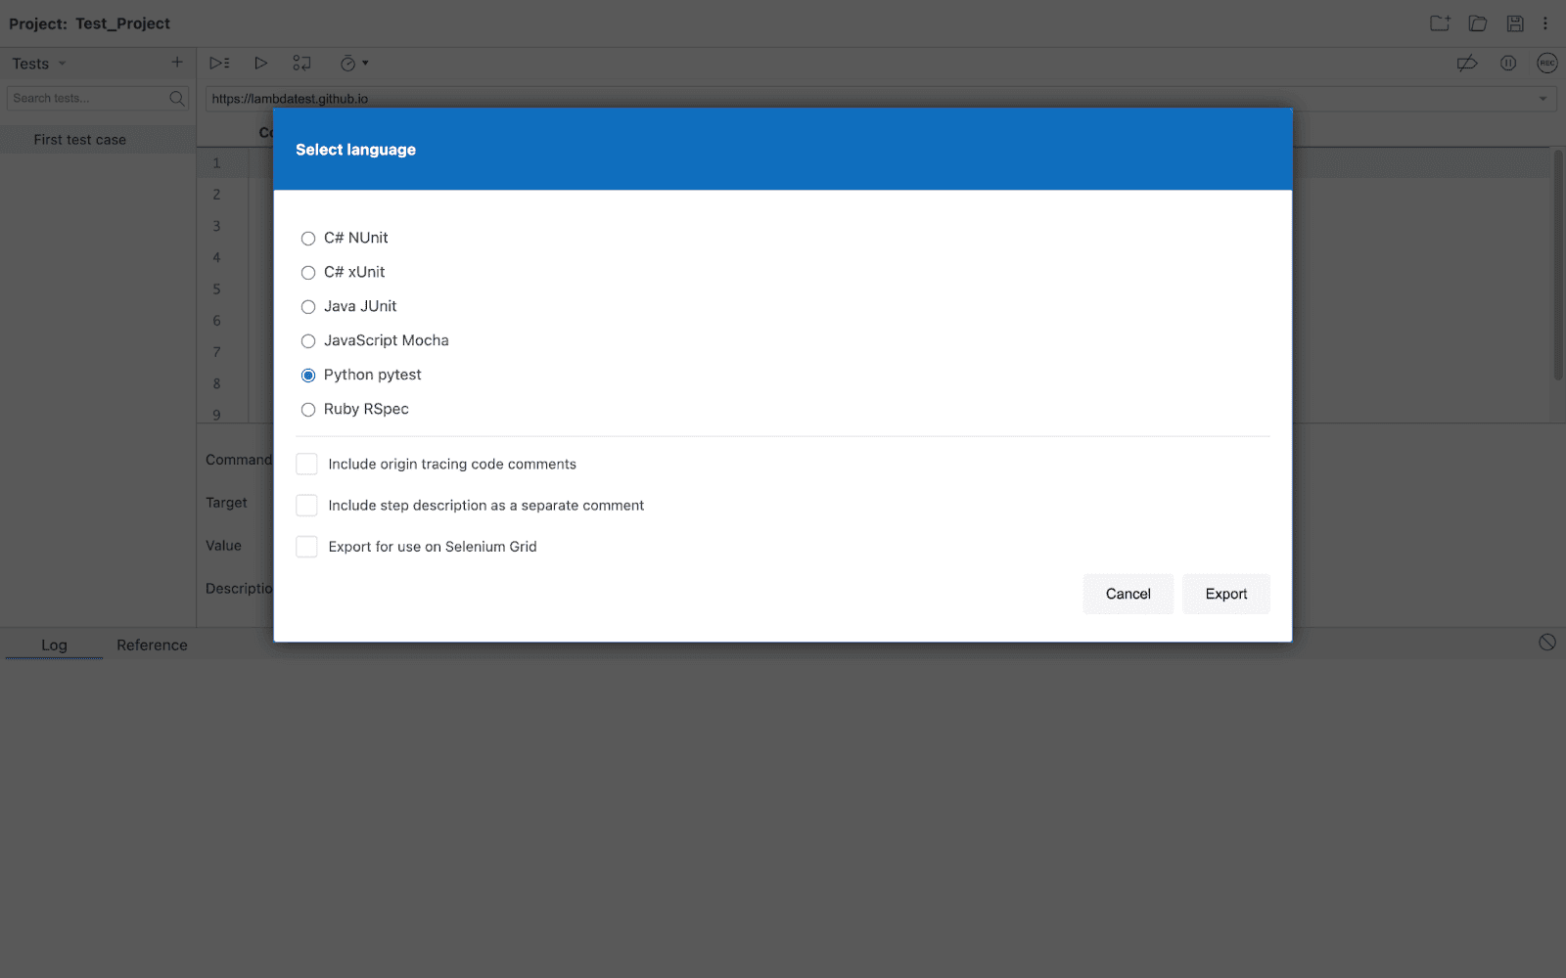Create a new project icon
Viewport: 1566px width, 978px height.
coord(1440,23)
